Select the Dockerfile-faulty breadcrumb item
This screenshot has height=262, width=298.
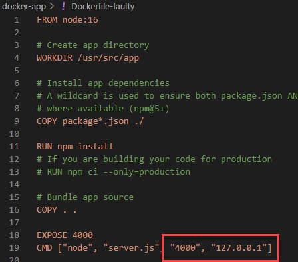(103, 7)
